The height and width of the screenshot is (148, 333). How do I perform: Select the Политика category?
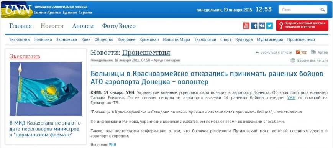point(43,39)
